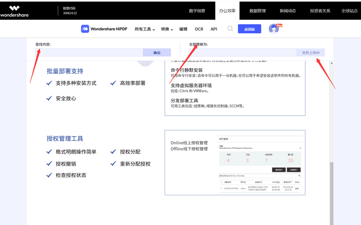Open the 数字创意 menu item
The image size is (361, 225).
(197, 10)
